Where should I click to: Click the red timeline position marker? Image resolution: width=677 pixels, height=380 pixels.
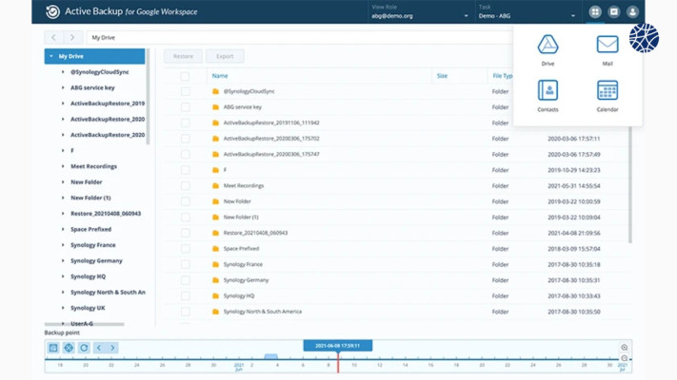pos(338,361)
